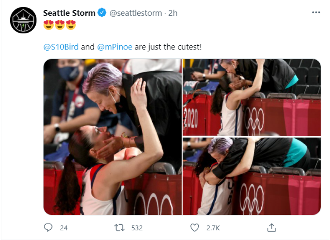The image size is (330, 240).
Task: Open the top-right photo with 2020 banner
Action: pyautogui.click(x=252, y=97)
